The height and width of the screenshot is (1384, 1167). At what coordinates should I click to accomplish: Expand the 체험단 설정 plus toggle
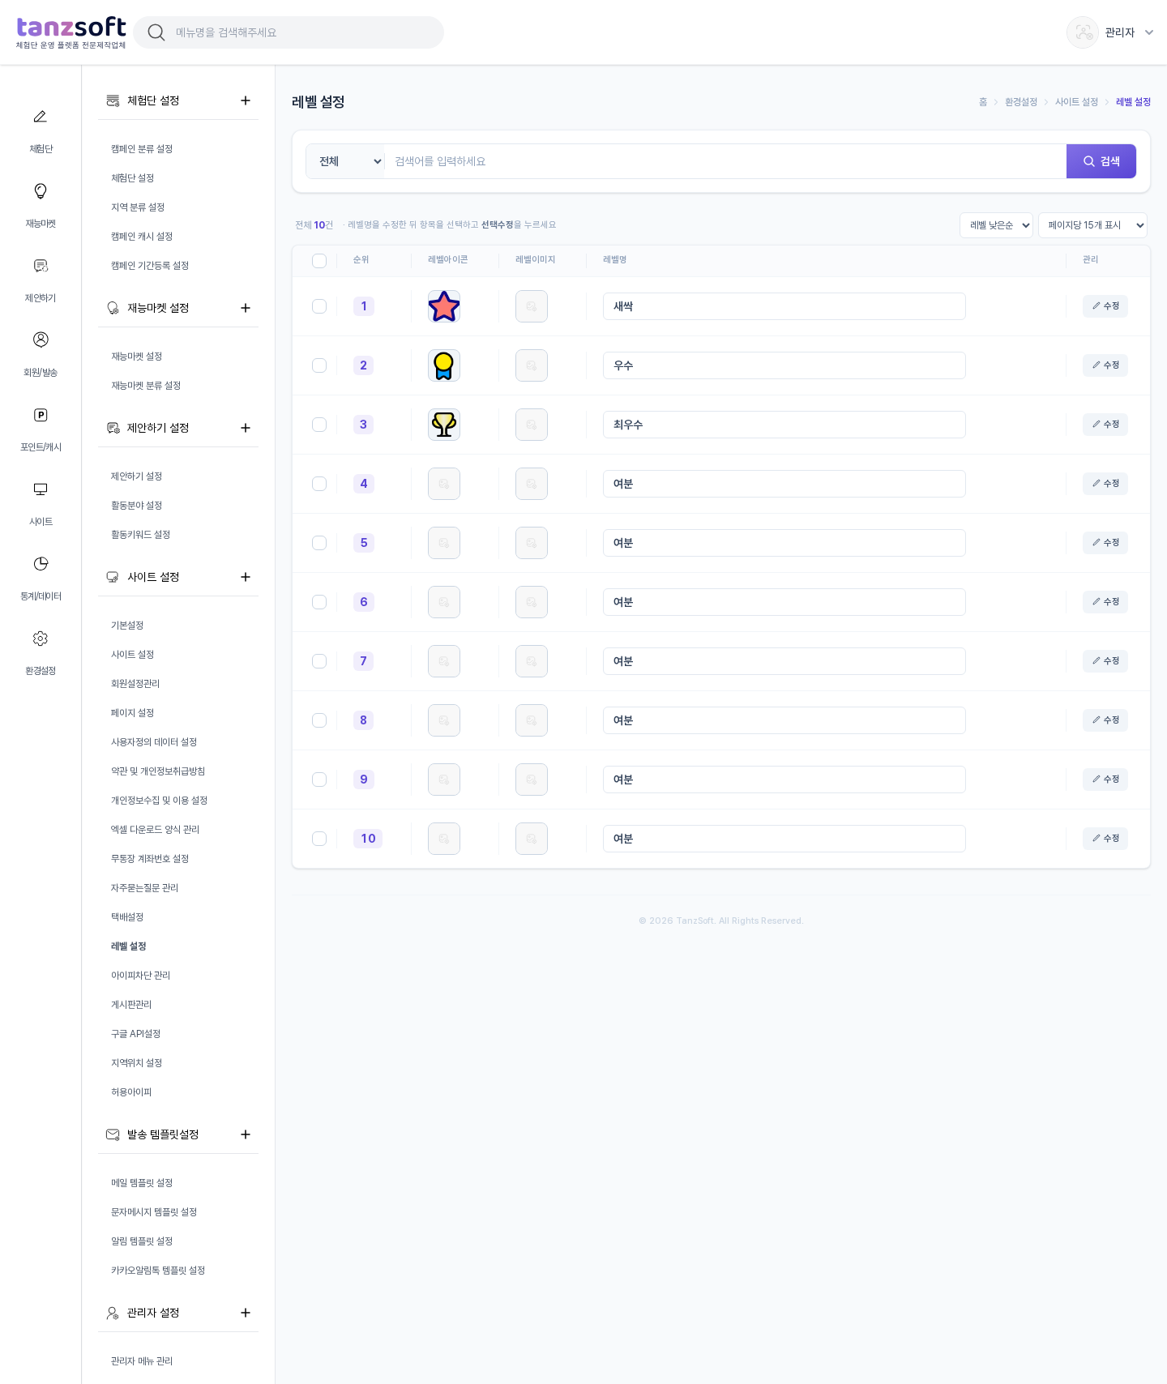coord(246,100)
